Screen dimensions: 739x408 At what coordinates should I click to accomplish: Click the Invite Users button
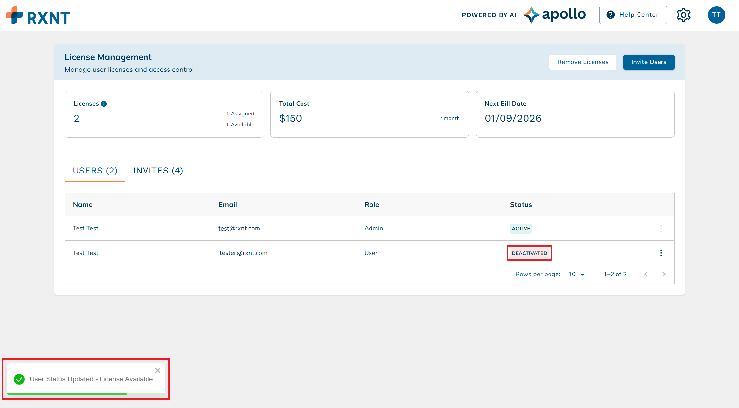649,62
